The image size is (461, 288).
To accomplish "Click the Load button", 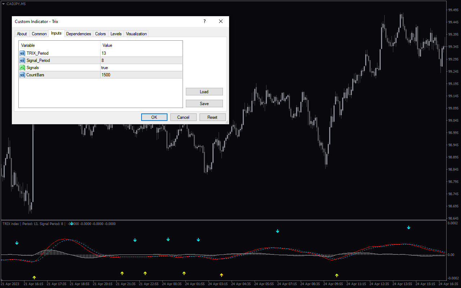I will (x=204, y=92).
